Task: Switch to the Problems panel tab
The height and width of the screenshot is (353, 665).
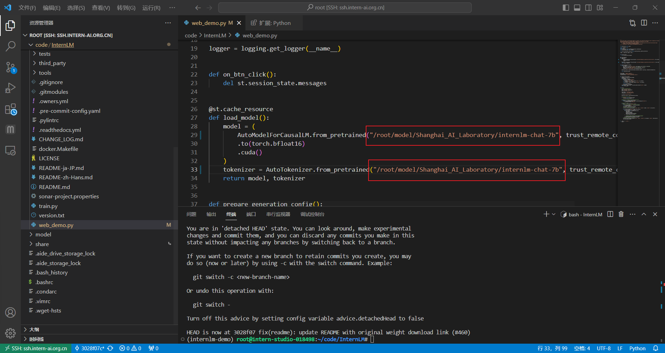Action: click(x=191, y=214)
